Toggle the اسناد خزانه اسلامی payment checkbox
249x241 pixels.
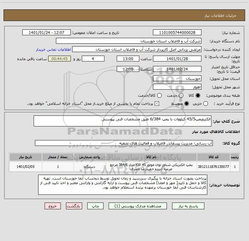[x=157, y=104]
